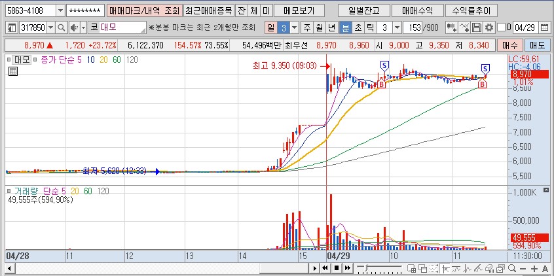Select the 분 minute period toggle
554x276 pixels.
pos(346,27)
